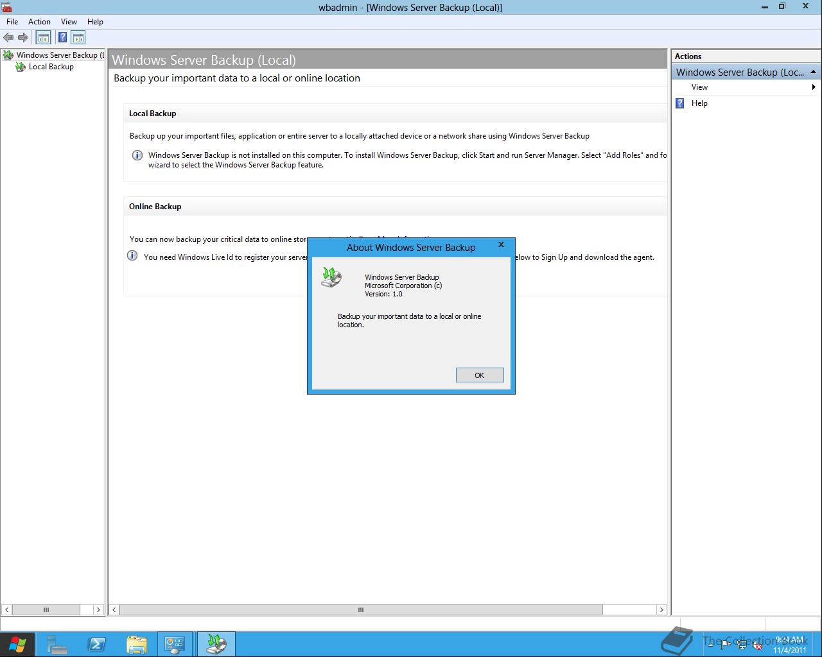Click the 'Version: 1.0' text in dialog
This screenshot has height=657, width=822.
tap(383, 294)
